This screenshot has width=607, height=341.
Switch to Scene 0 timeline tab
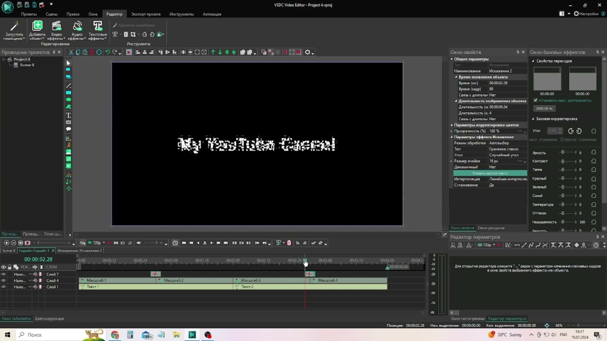[9, 251]
